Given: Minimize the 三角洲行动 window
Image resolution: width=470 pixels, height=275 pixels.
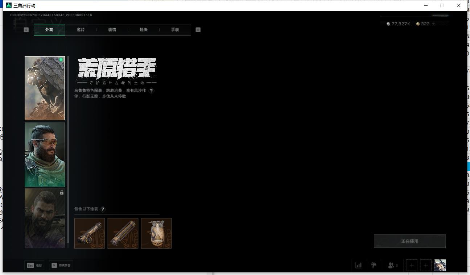Looking at the screenshot, I should point(426,5).
